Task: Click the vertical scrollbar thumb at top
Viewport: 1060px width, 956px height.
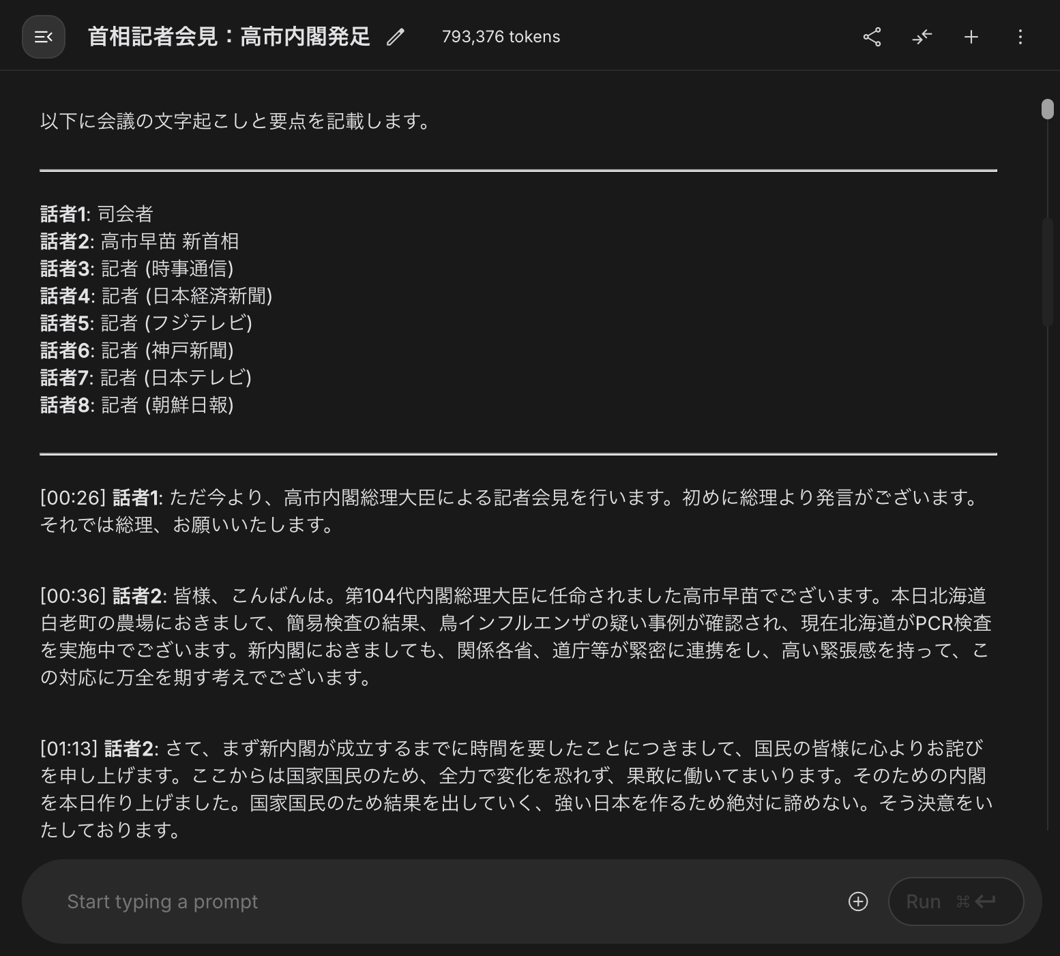Action: 1048,109
